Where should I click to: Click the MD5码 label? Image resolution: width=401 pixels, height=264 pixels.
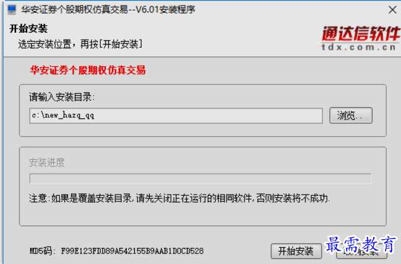click(43, 251)
